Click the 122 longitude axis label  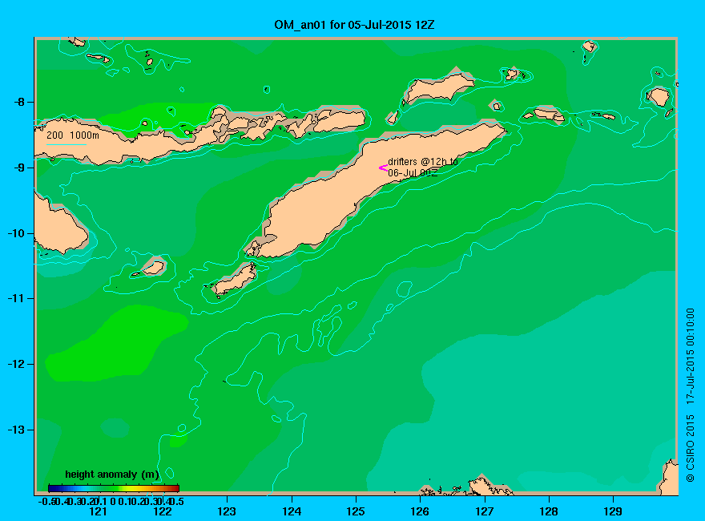pyautogui.click(x=163, y=511)
